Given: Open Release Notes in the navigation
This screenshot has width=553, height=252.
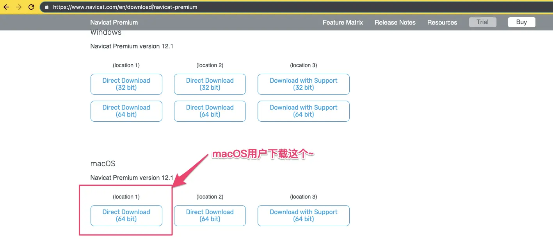Looking at the screenshot, I should pos(395,22).
